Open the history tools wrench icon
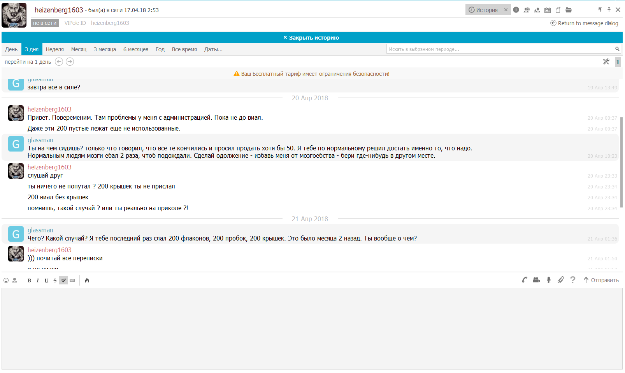Screen dimensions: 625x373 pos(606,62)
